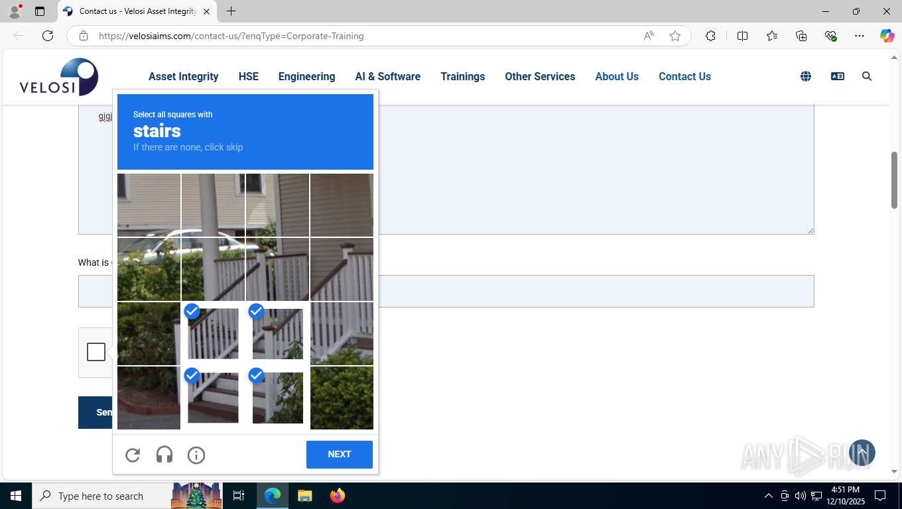The height and width of the screenshot is (509, 902).
Task: Open Asset Integrity menu
Action: click(x=184, y=76)
